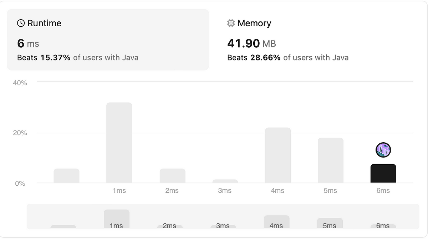Click 1ms bar in the overview strip
The width and height of the screenshot is (428, 239).
coord(117,219)
